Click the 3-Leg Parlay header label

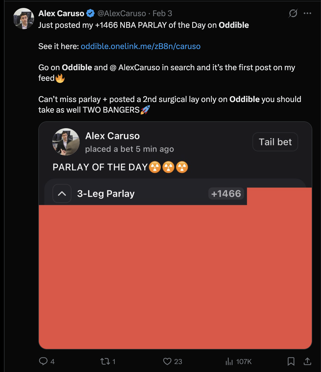point(106,194)
